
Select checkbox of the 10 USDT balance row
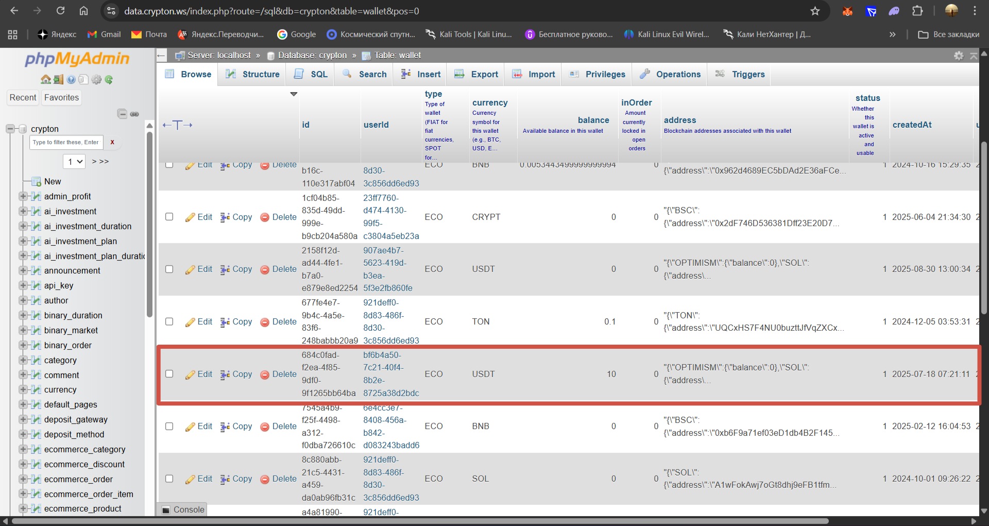click(169, 374)
